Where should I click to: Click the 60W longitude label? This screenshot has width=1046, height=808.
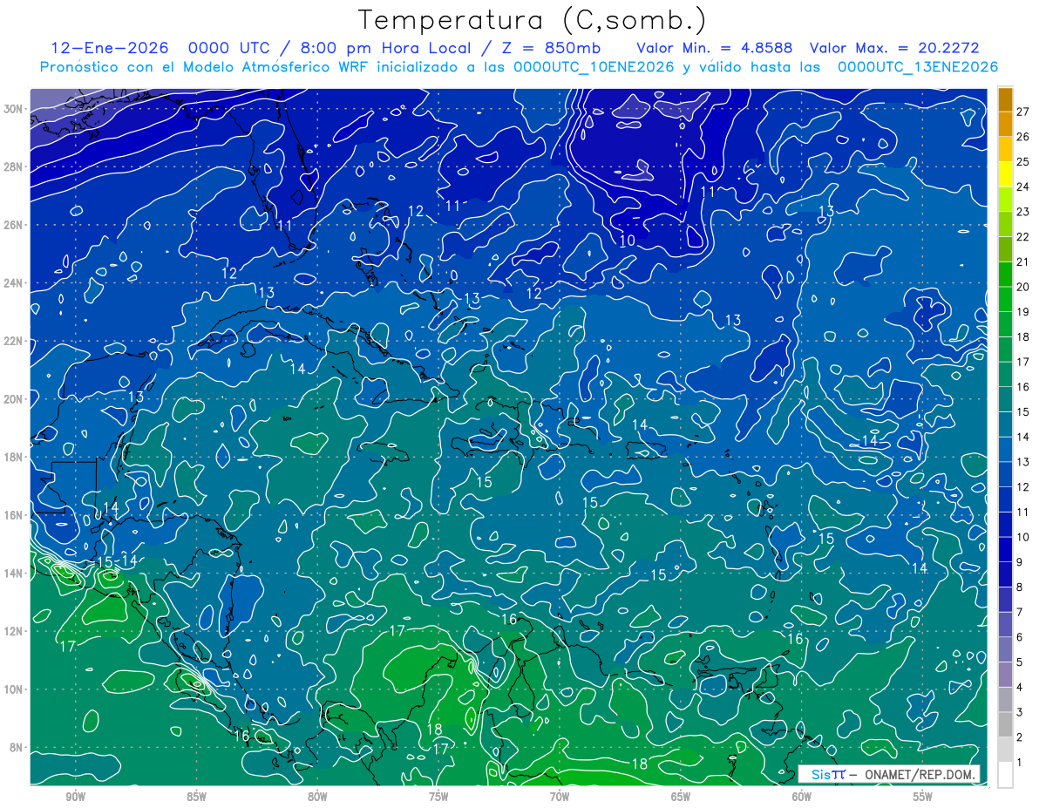(802, 796)
